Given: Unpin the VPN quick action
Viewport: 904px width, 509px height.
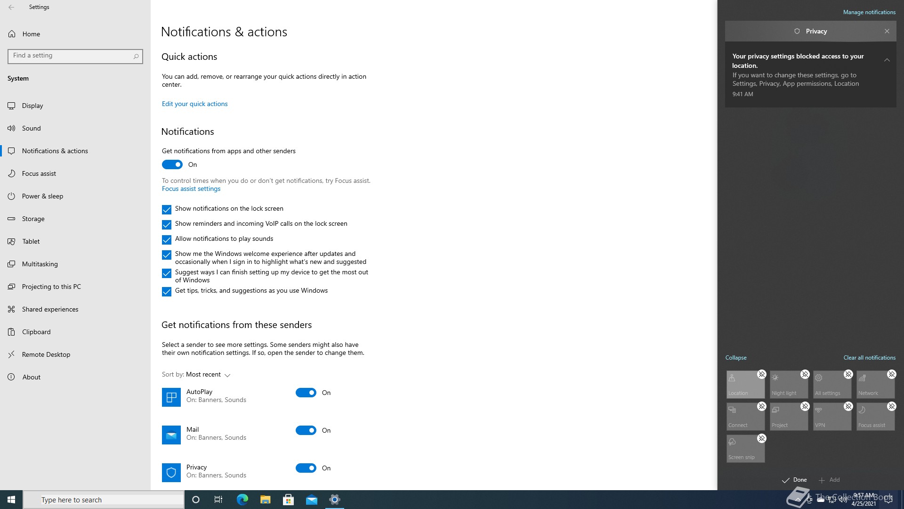Looking at the screenshot, I should pos(848,406).
